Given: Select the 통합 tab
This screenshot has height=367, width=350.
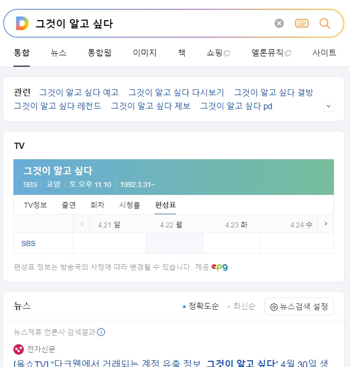Looking at the screenshot, I should click(x=22, y=52).
